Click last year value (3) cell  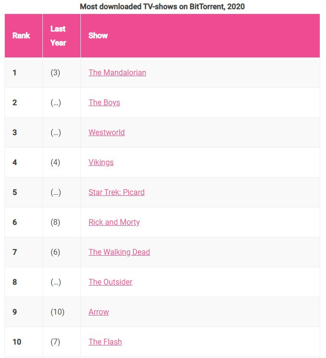click(55, 72)
